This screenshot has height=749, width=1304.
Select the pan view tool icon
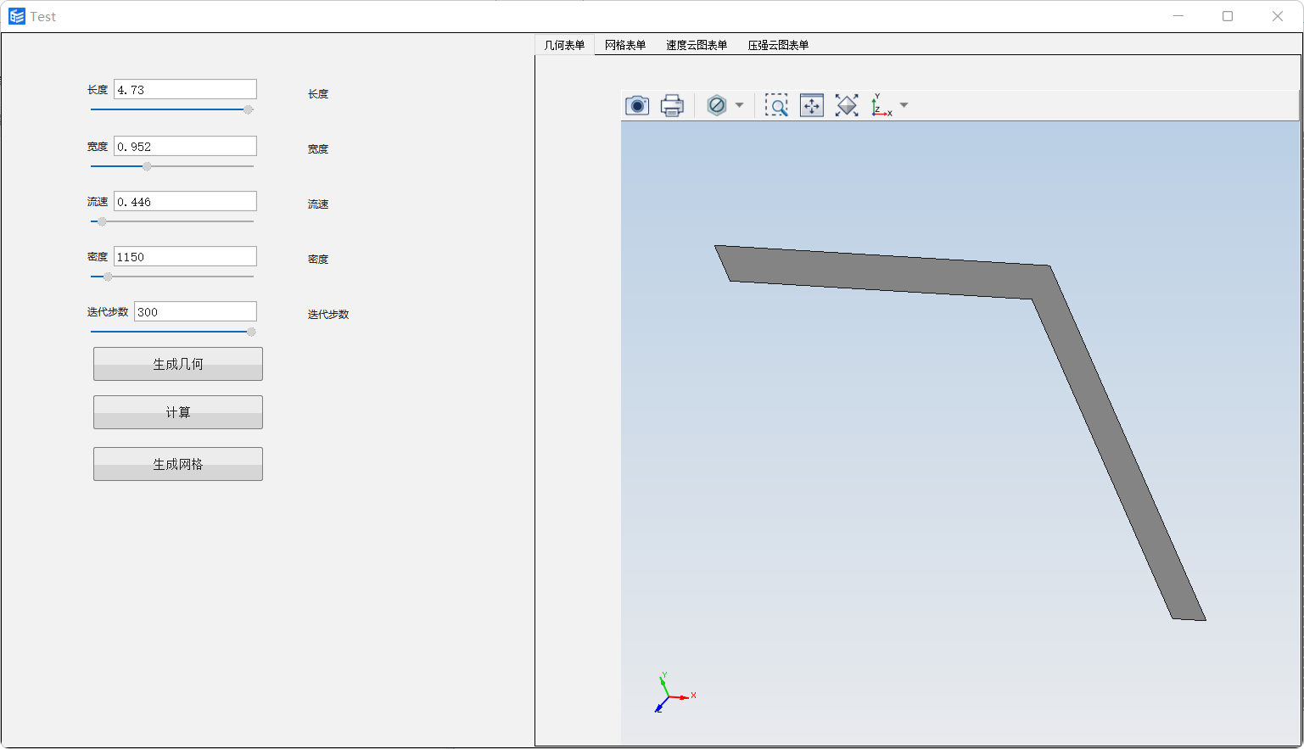click(812, 105)
